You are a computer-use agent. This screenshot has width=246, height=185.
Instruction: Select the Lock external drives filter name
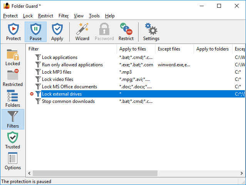click(62, 94)
